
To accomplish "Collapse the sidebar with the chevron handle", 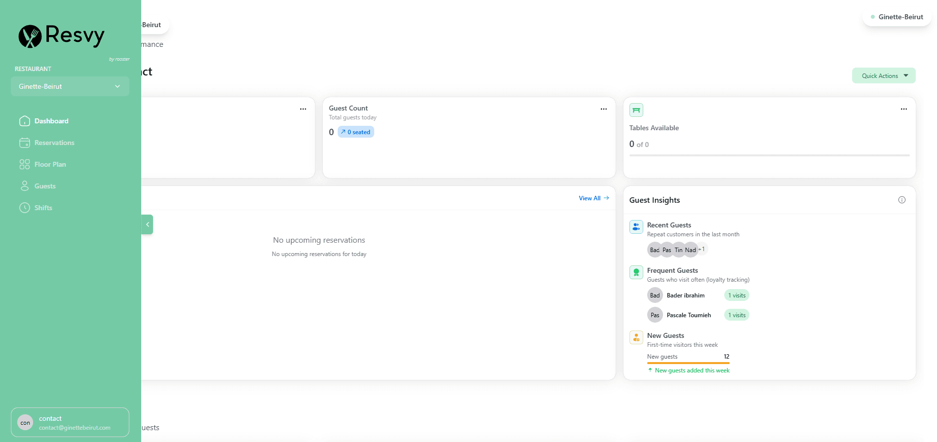I will pos(147,224).
